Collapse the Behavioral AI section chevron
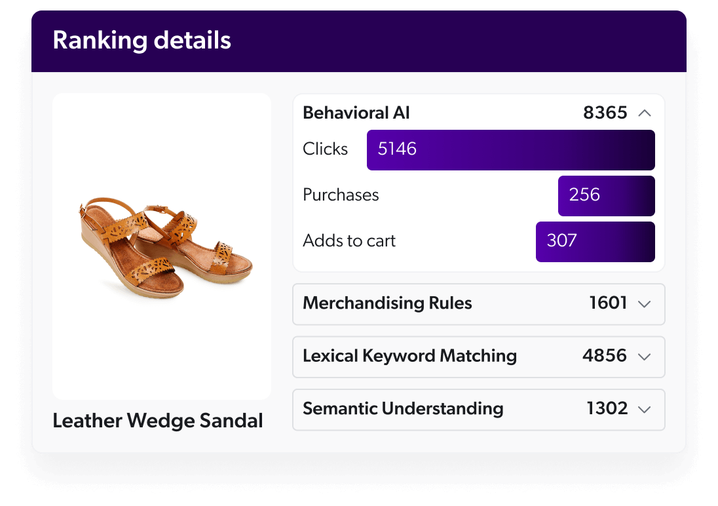The image size is (718, 506). (645, 112)
